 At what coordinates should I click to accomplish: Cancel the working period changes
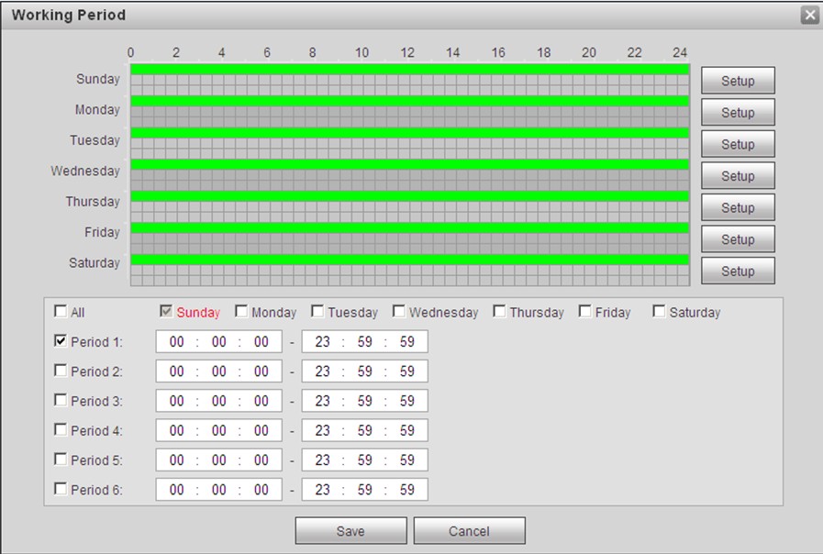(469, 531)
